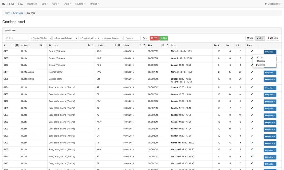Click the Stato checkmark for course 6435
This screenshot has width=284, height=170.
(x=252, y=79)
